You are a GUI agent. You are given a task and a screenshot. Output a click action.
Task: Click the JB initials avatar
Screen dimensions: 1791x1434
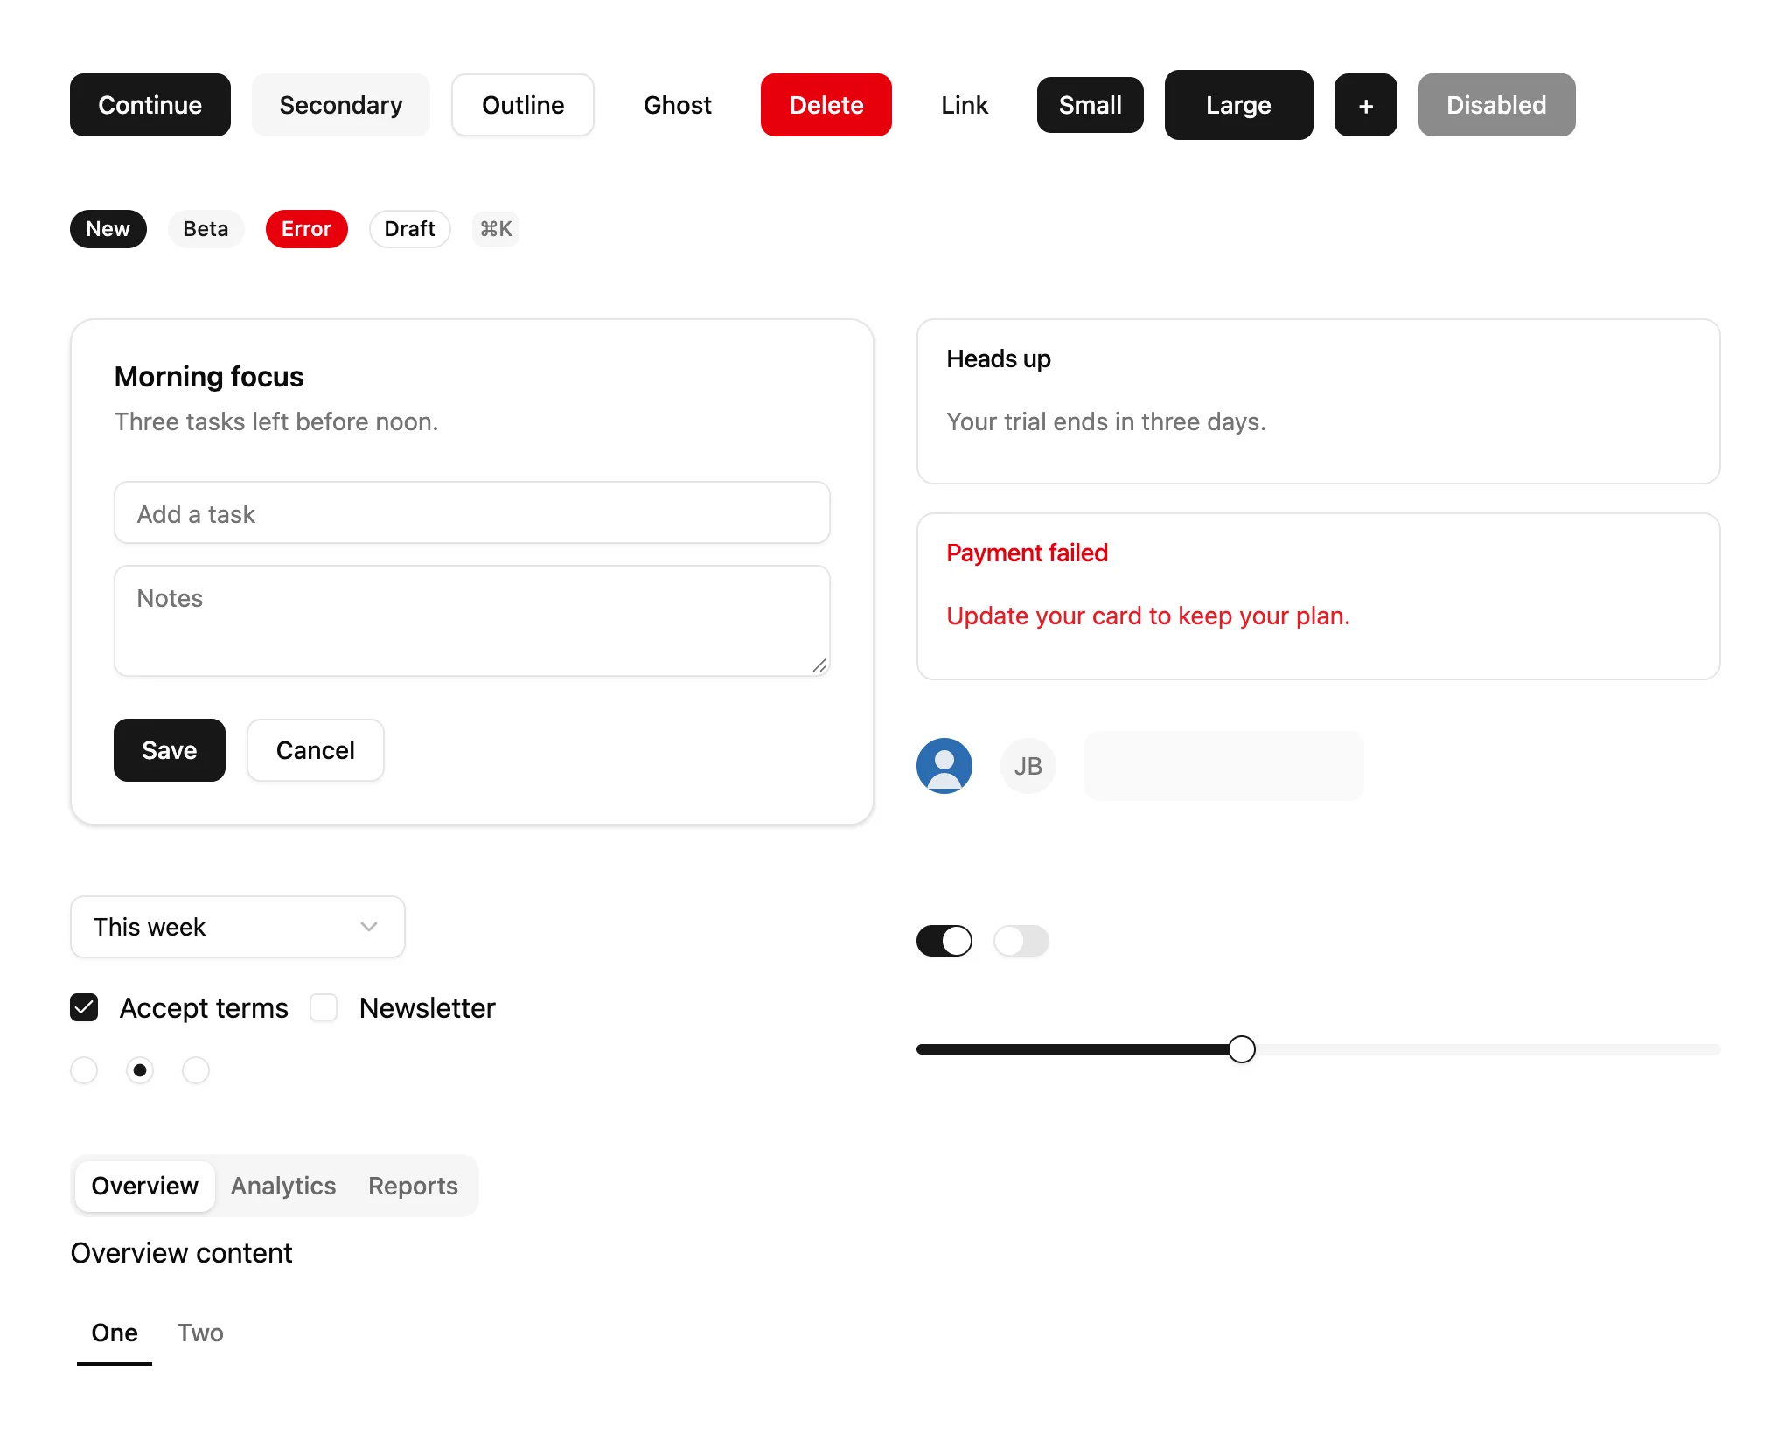point(1028,766)
